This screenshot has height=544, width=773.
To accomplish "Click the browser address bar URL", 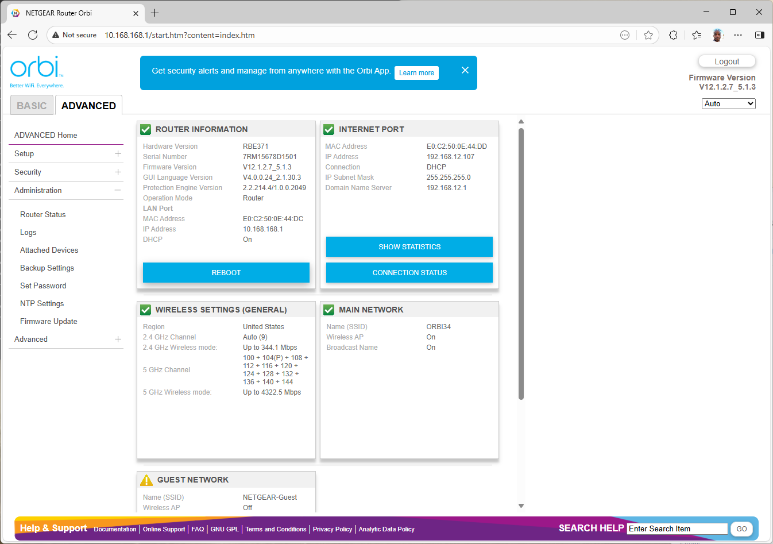I will 180,35.
